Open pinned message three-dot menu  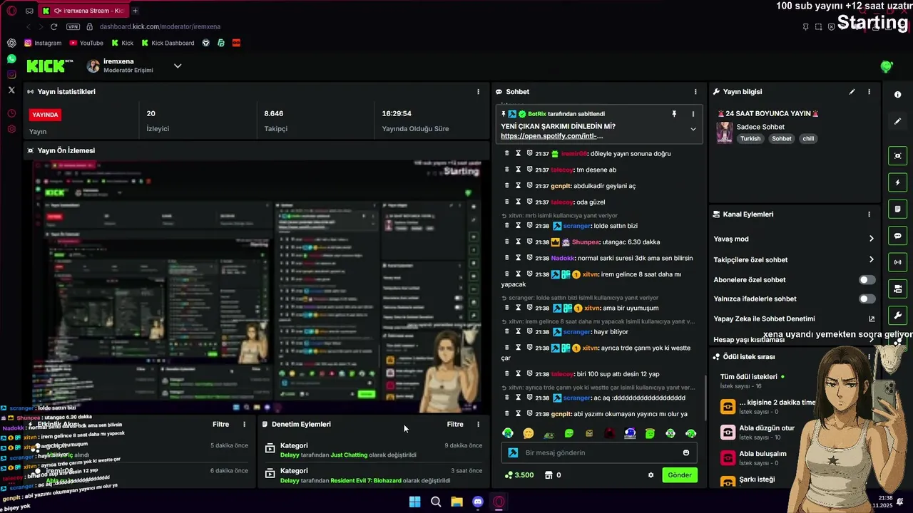[x=693, y=114]
